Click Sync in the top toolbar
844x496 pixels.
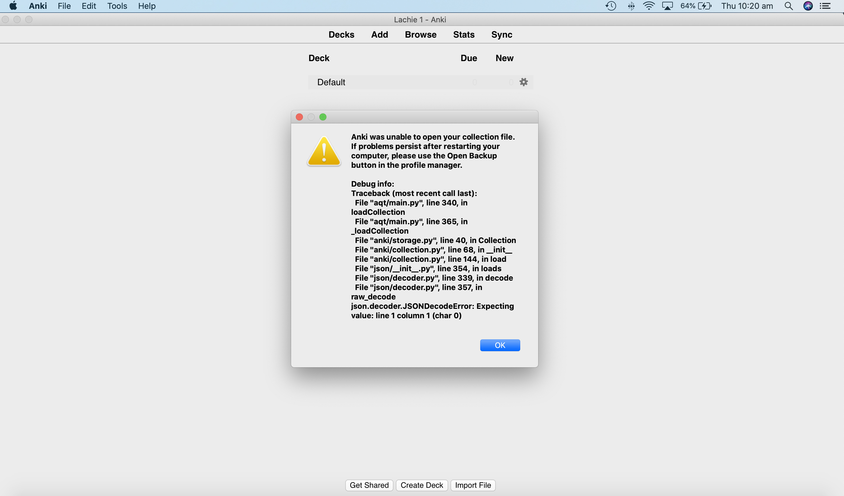pos(502,34)
